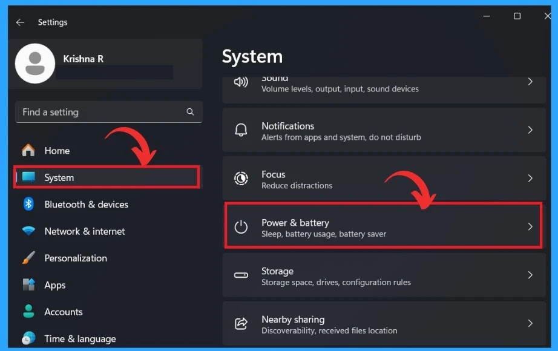Viewport: 558px width, 351px height.
Task: Click the Notifications bell icon
Action: tap(241, 130)
